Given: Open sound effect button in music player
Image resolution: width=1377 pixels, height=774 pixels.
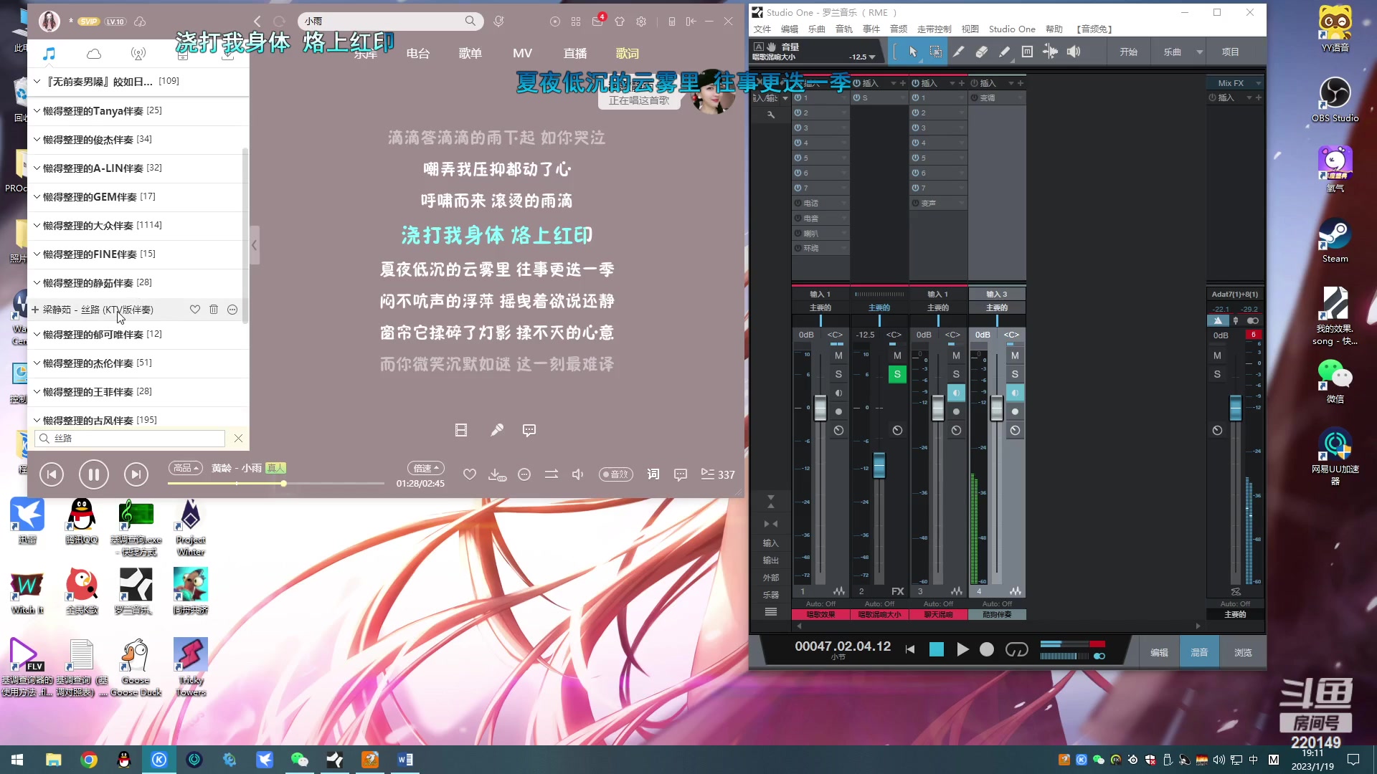Looking at the screenshot, I should click(616, 474).
